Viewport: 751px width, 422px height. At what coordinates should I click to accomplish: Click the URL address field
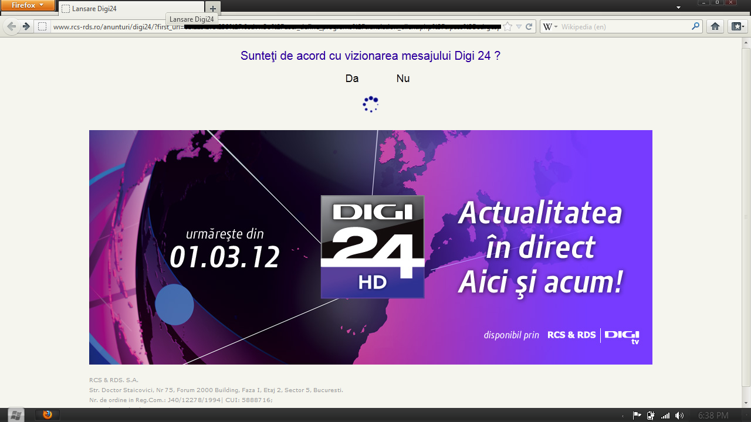coord(276,26)
